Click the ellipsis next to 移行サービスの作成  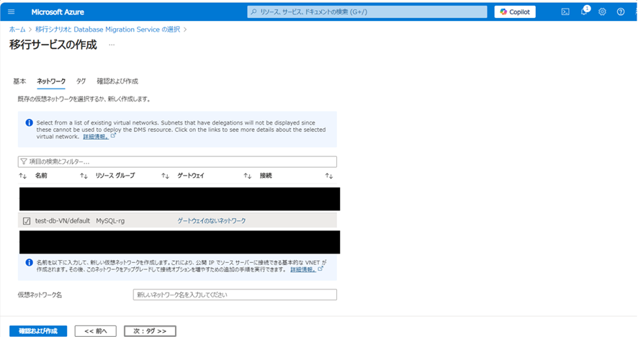[112, 45]
